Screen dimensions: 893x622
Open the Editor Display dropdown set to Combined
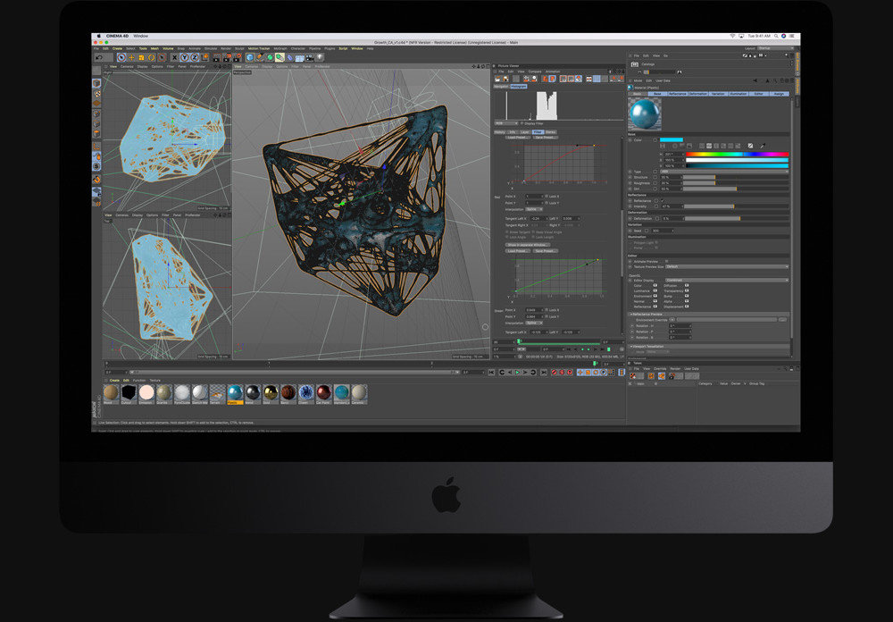[725, 279]
